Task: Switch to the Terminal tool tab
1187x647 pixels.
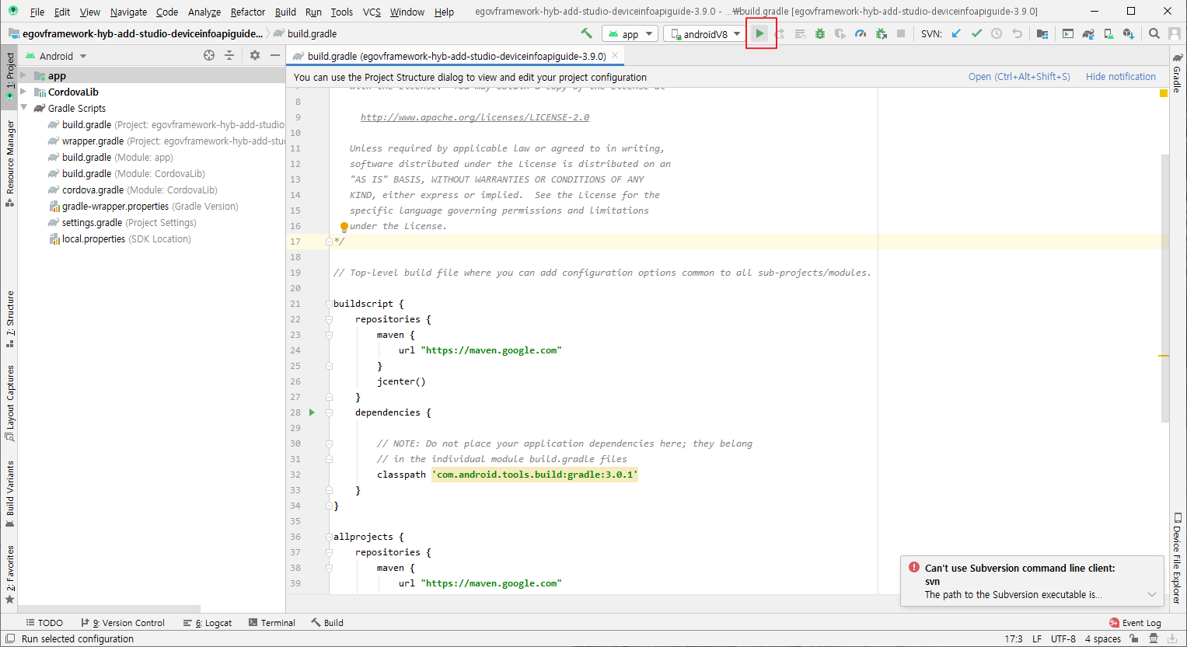Action: point(272,622)
